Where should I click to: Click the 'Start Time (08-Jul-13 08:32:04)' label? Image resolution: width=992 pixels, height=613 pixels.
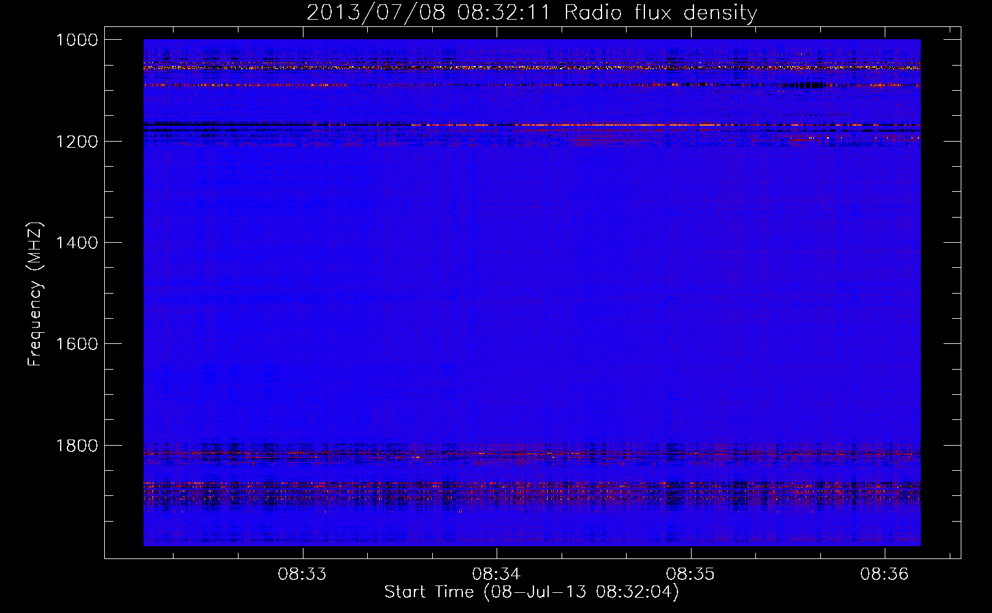click(532, 592)
